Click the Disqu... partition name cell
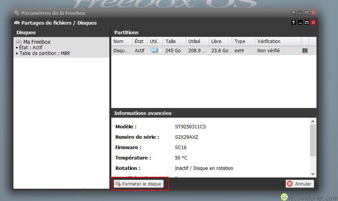This screenshot has width=338, height=201. click(x=121, y=50)
